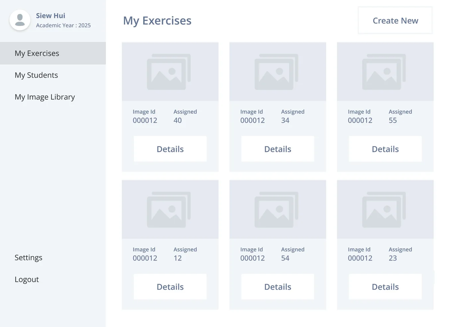Click the Create New button

click(395, 20)
